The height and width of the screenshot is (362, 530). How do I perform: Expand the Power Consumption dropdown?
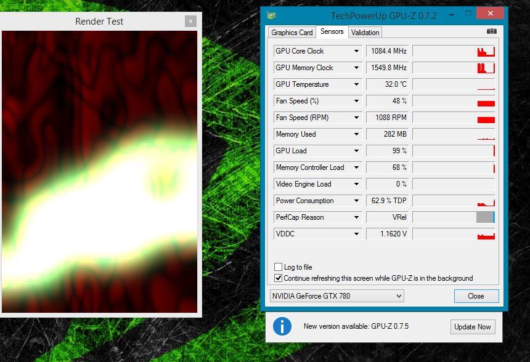tap(356, 201)
